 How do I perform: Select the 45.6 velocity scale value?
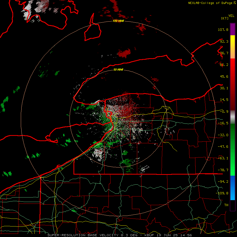click(x=224, y=76)
